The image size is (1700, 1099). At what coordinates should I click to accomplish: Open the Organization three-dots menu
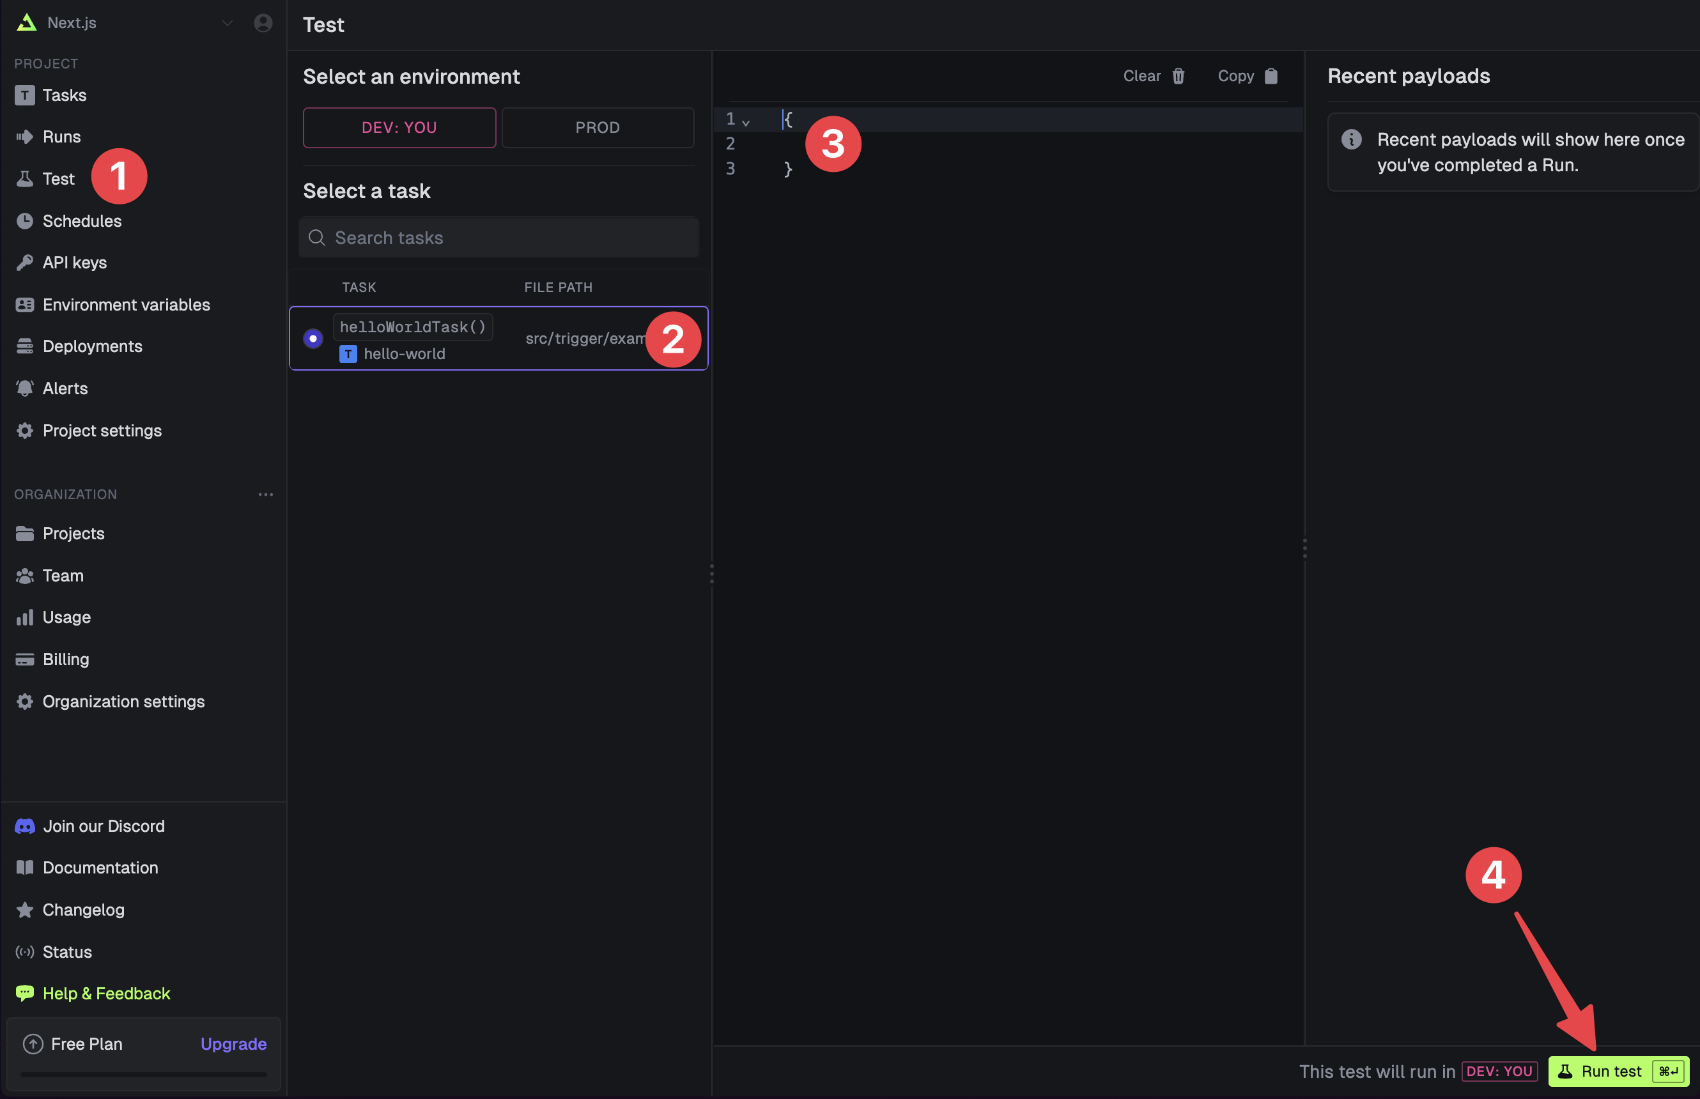(x=265, y=495)
